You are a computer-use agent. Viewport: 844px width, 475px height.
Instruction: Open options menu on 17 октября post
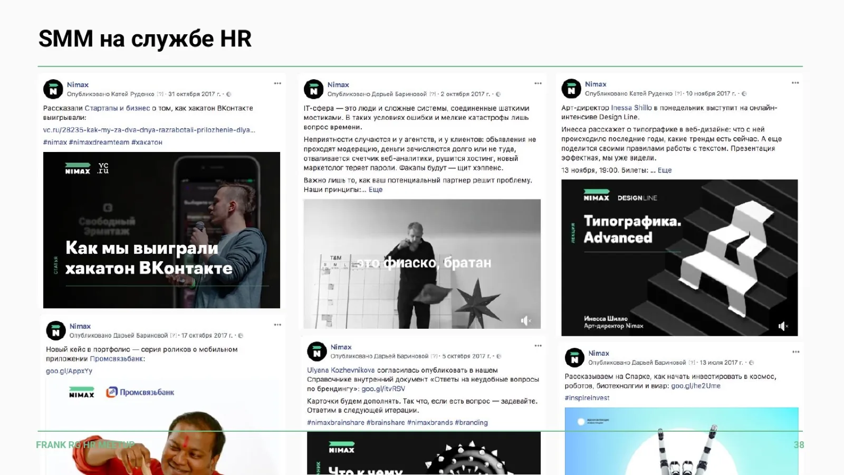[x=277, y=325]
